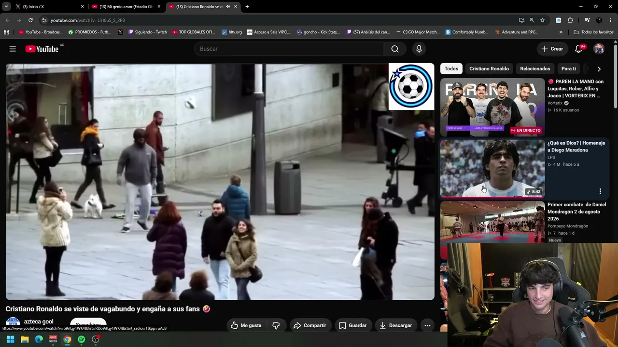Open the browser extensions puzzle icon
This screenshot has width=618, height=347.
click(x=570, y=20)
